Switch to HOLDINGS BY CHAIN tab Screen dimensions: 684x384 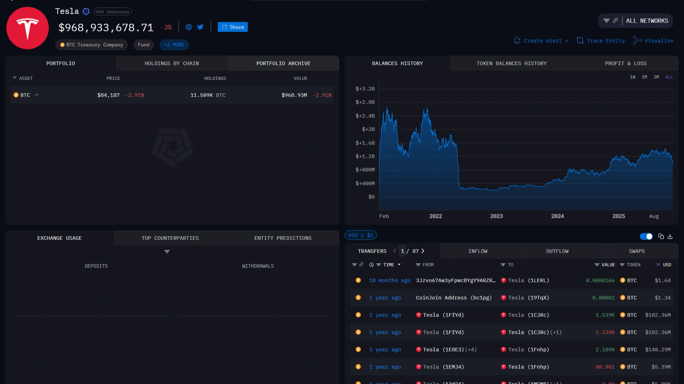tap(171, 64)
